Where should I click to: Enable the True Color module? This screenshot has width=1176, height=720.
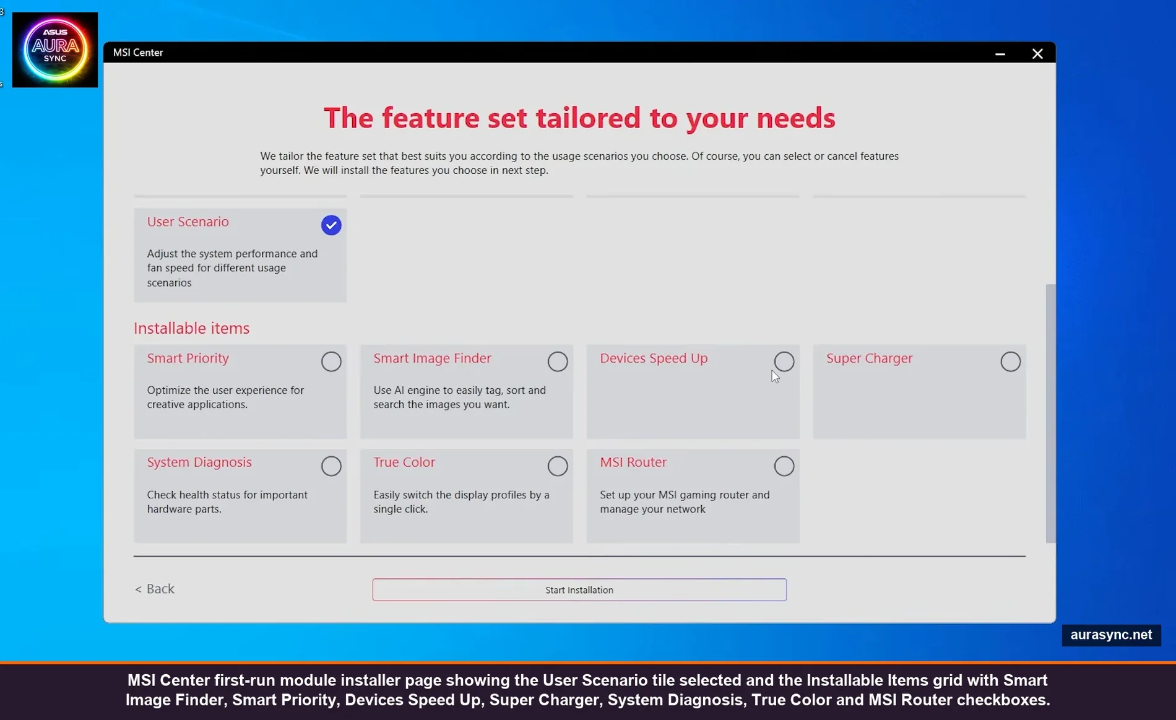click(x=558, y=466)
